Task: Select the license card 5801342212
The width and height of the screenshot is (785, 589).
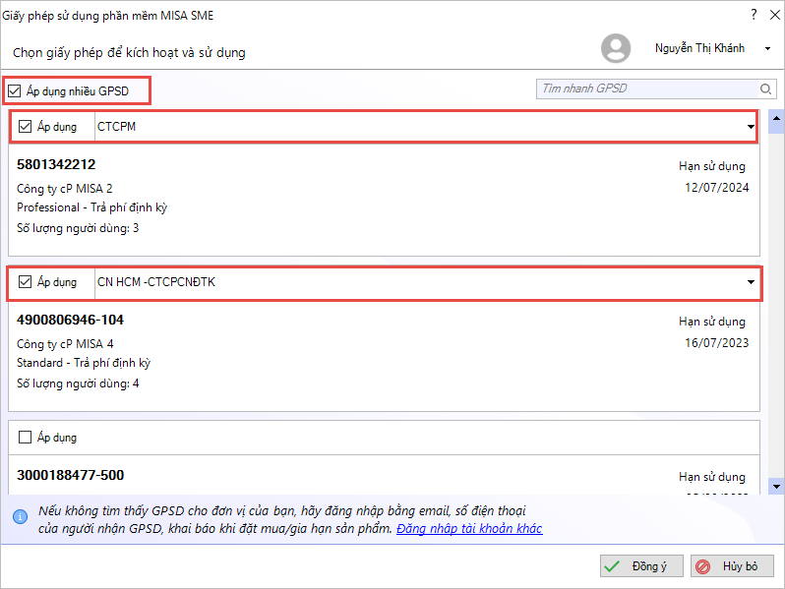Action: (384, 197)
